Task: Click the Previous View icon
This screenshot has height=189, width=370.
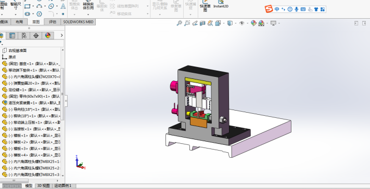Action: tap(195, 23)
